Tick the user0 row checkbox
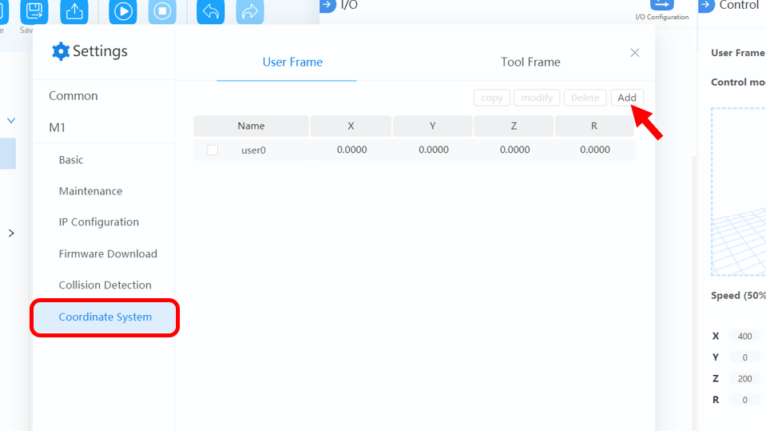 (x=212, y=150)
